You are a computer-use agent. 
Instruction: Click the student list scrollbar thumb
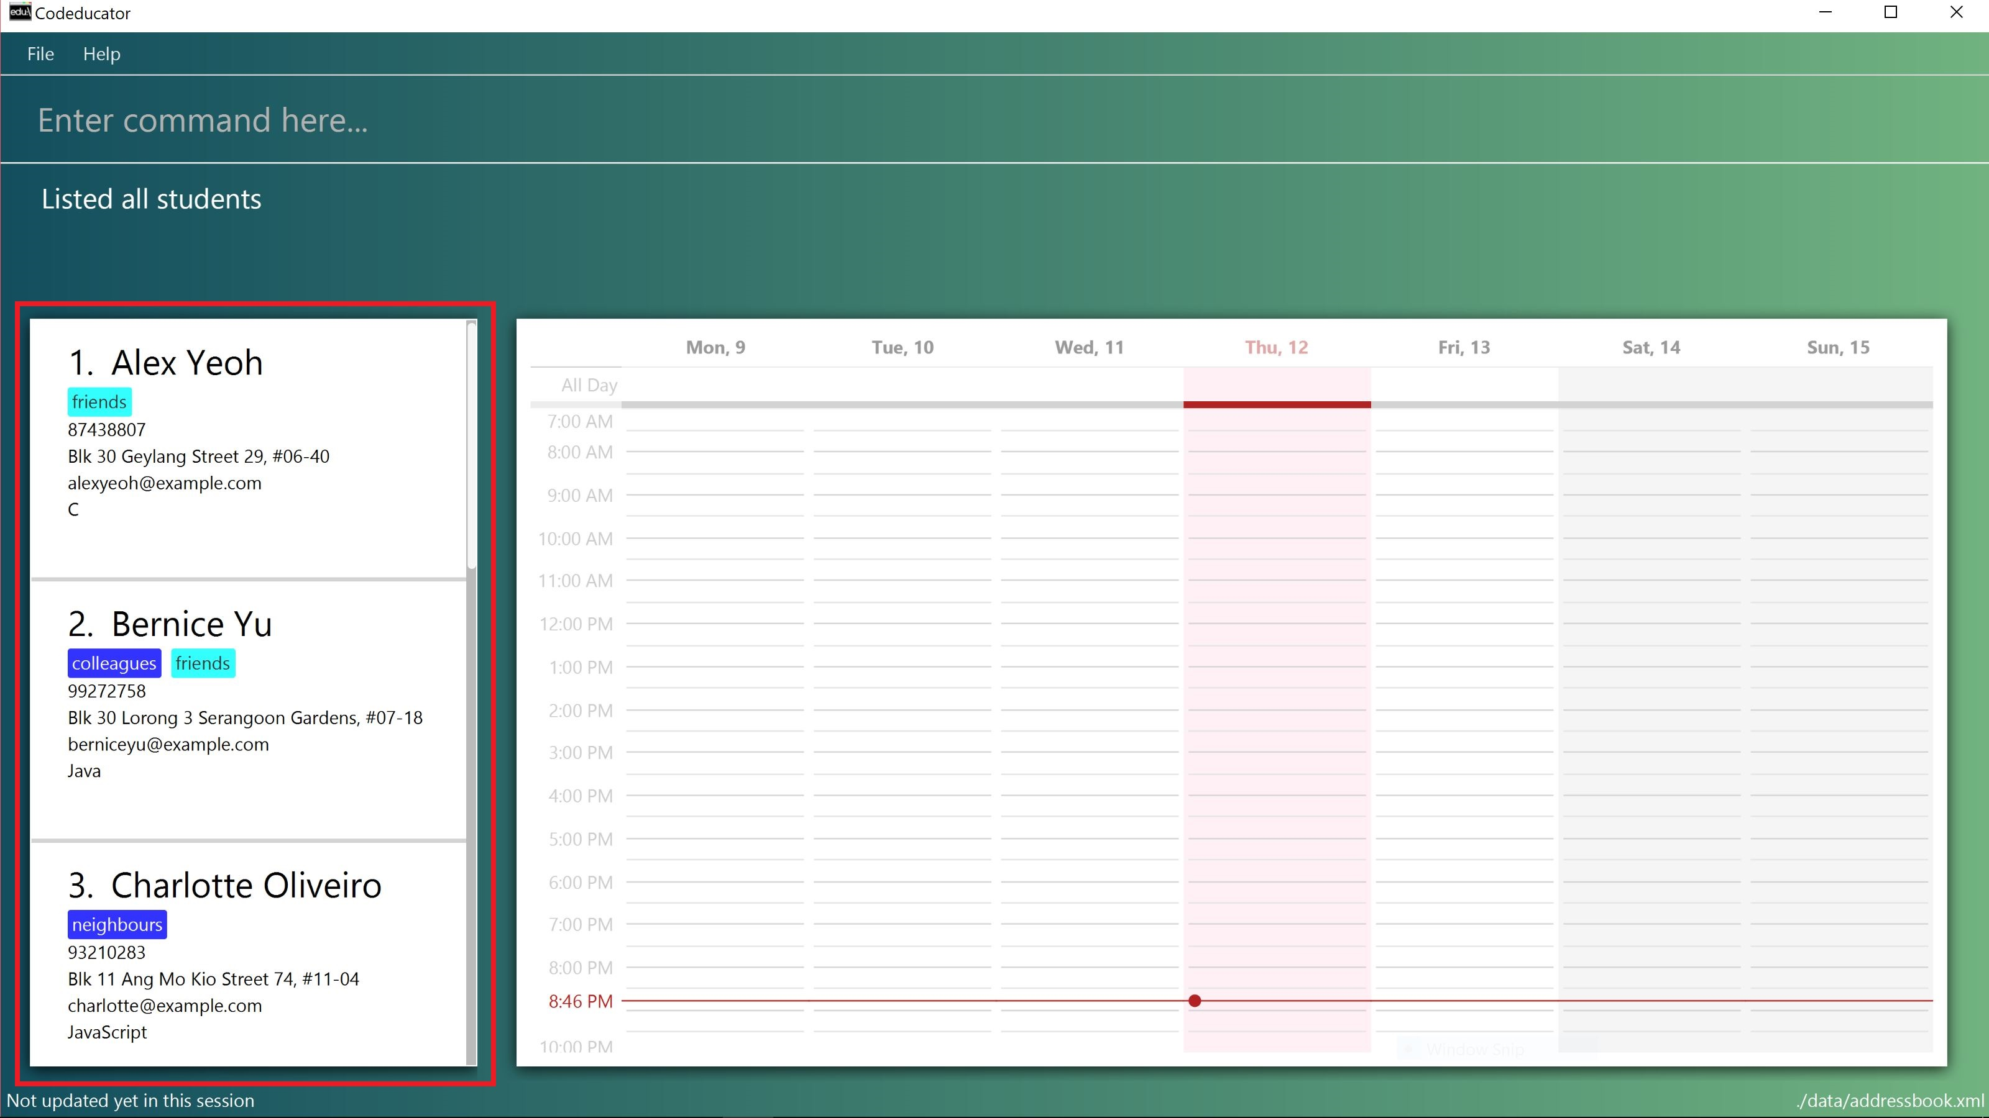click(471, 445)
